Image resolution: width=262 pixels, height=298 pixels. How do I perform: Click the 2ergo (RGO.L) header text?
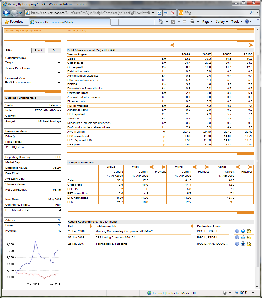tap(77, 30)
